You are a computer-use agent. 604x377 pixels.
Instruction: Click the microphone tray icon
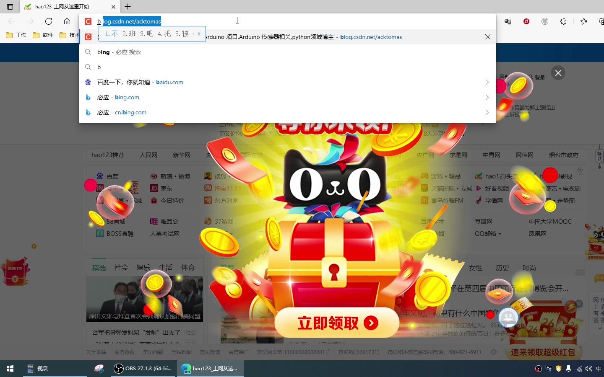568,369
